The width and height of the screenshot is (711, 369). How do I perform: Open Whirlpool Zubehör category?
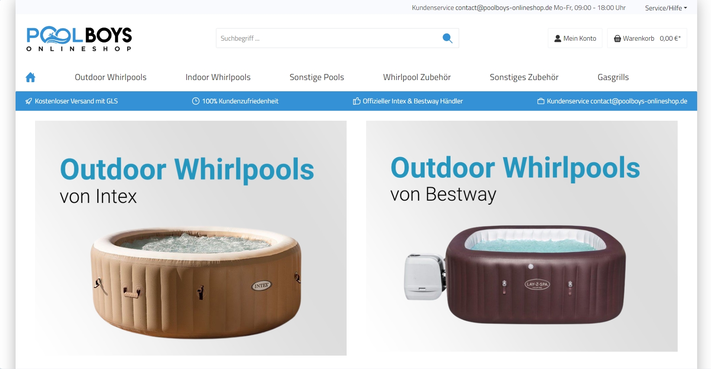tap(417, 77)
